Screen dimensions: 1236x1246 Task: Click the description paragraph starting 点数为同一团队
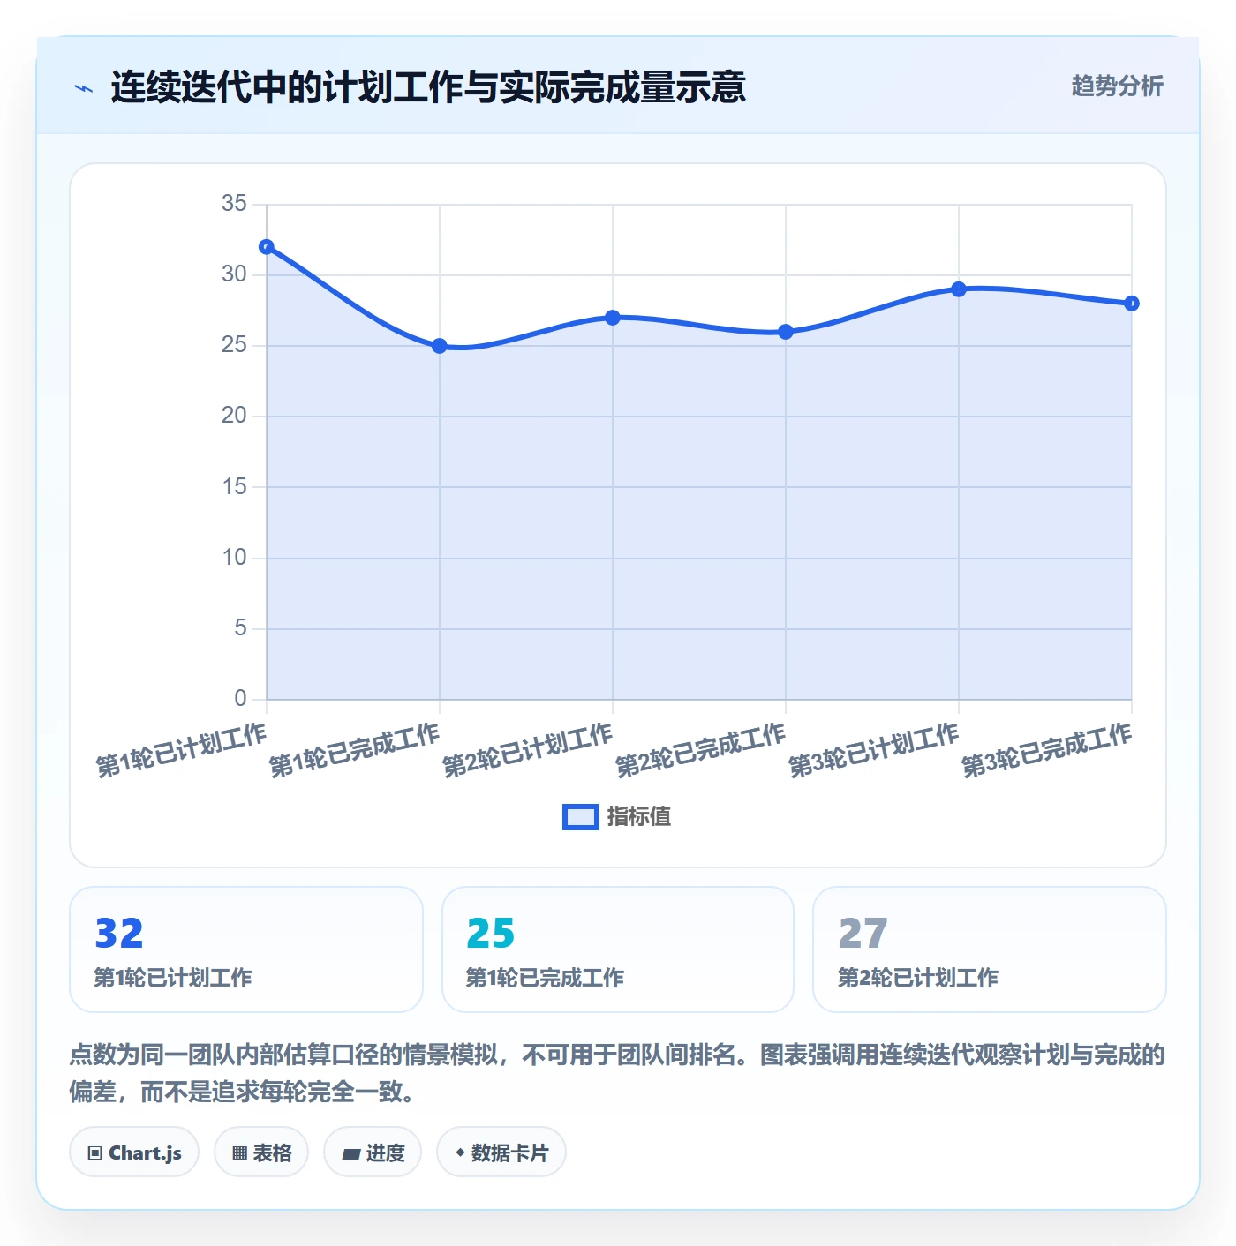coord(618,1073)
